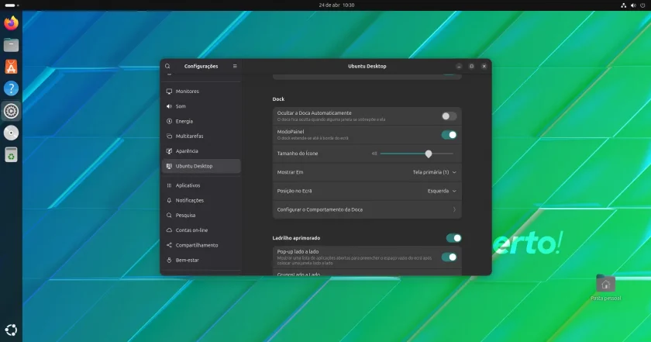Click the Activities pill in top bar
This screenshot has height=342, width=651.
click(x=10, y=5)
